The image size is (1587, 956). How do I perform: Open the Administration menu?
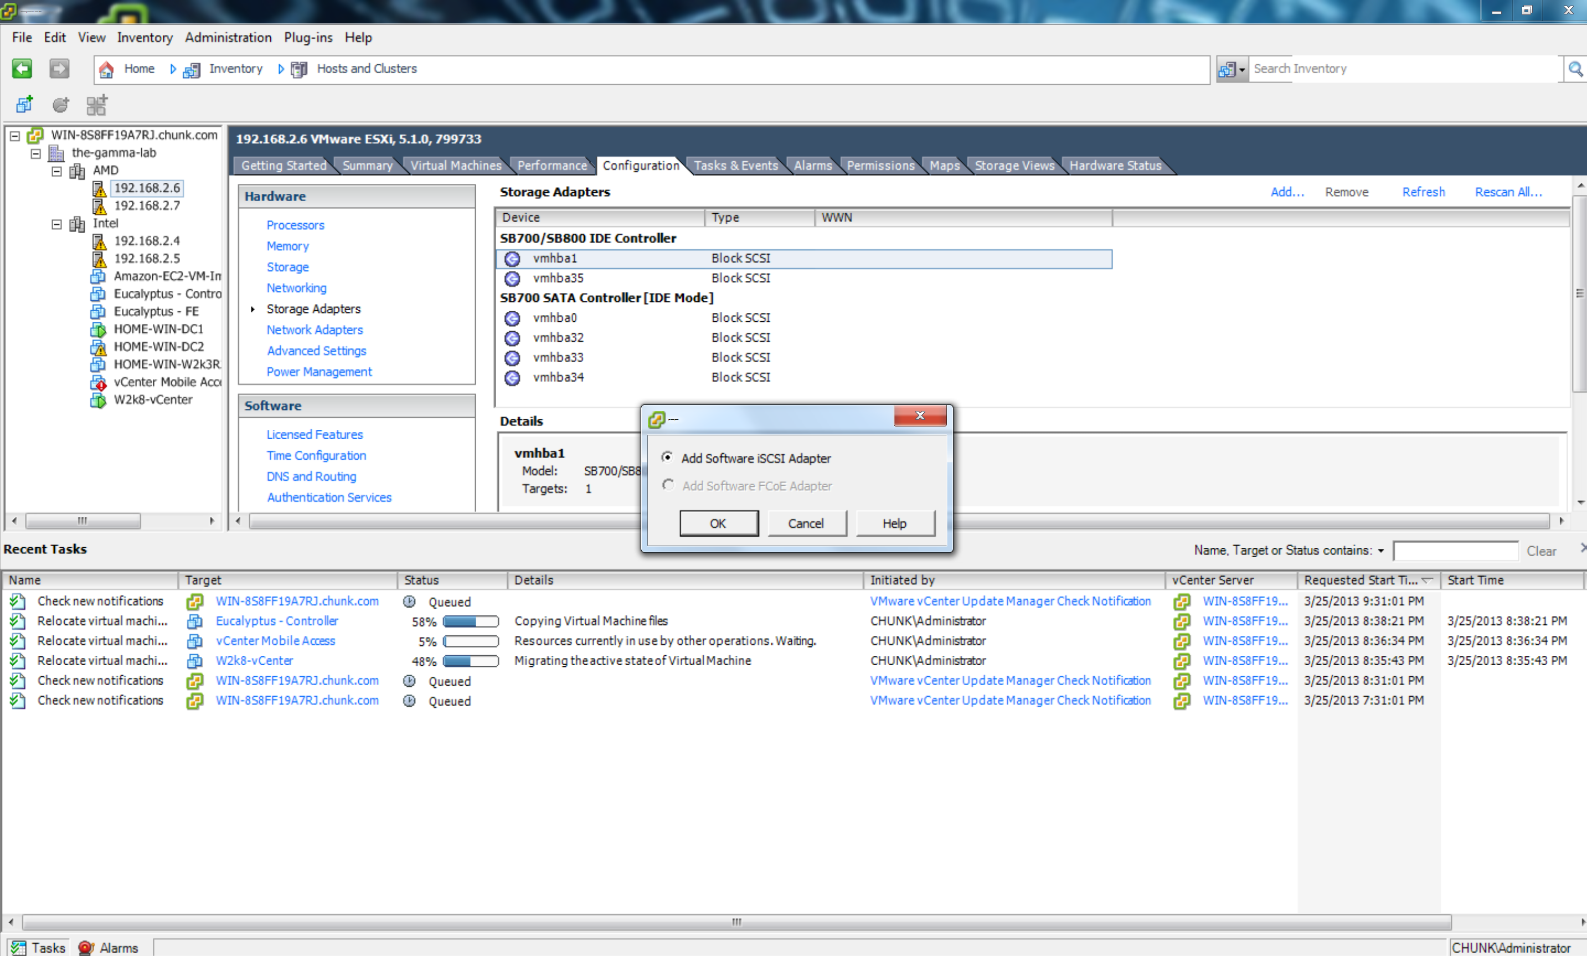coord(228,37)
